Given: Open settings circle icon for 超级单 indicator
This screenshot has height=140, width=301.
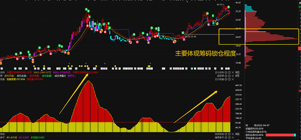Looking at the screenshot, I should tap(226, 76).
